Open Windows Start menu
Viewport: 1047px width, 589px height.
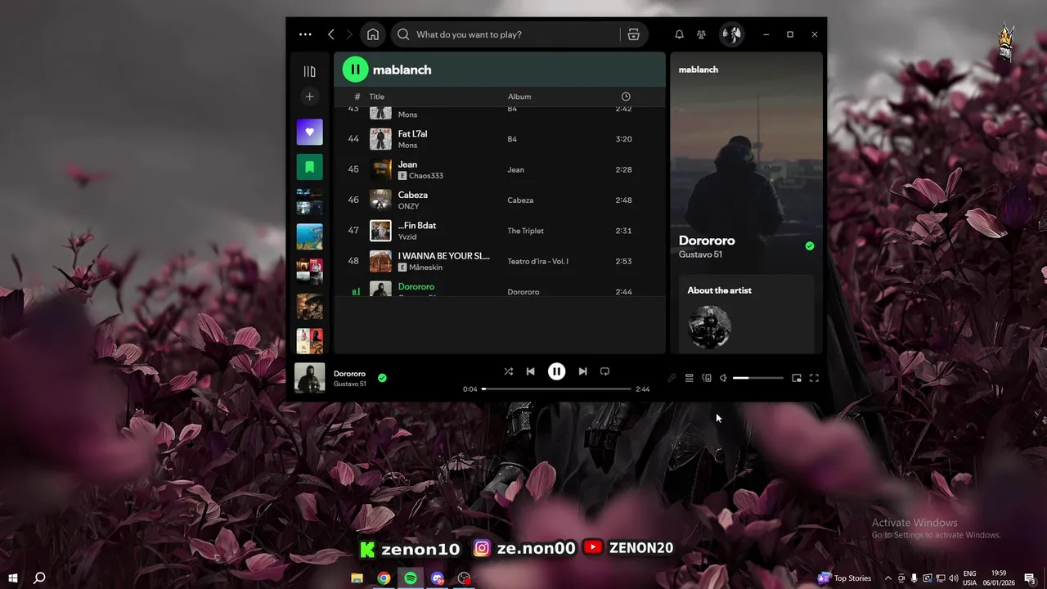(x=13, y=578)
